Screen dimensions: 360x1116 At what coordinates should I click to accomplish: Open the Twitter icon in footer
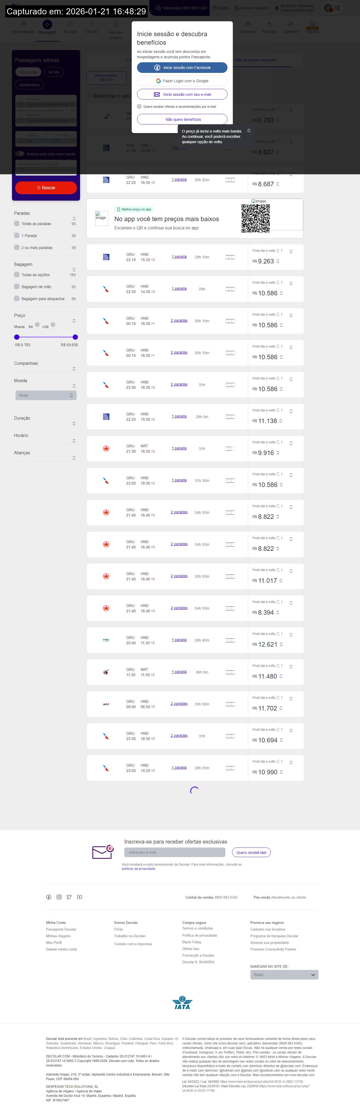(69, 897)
